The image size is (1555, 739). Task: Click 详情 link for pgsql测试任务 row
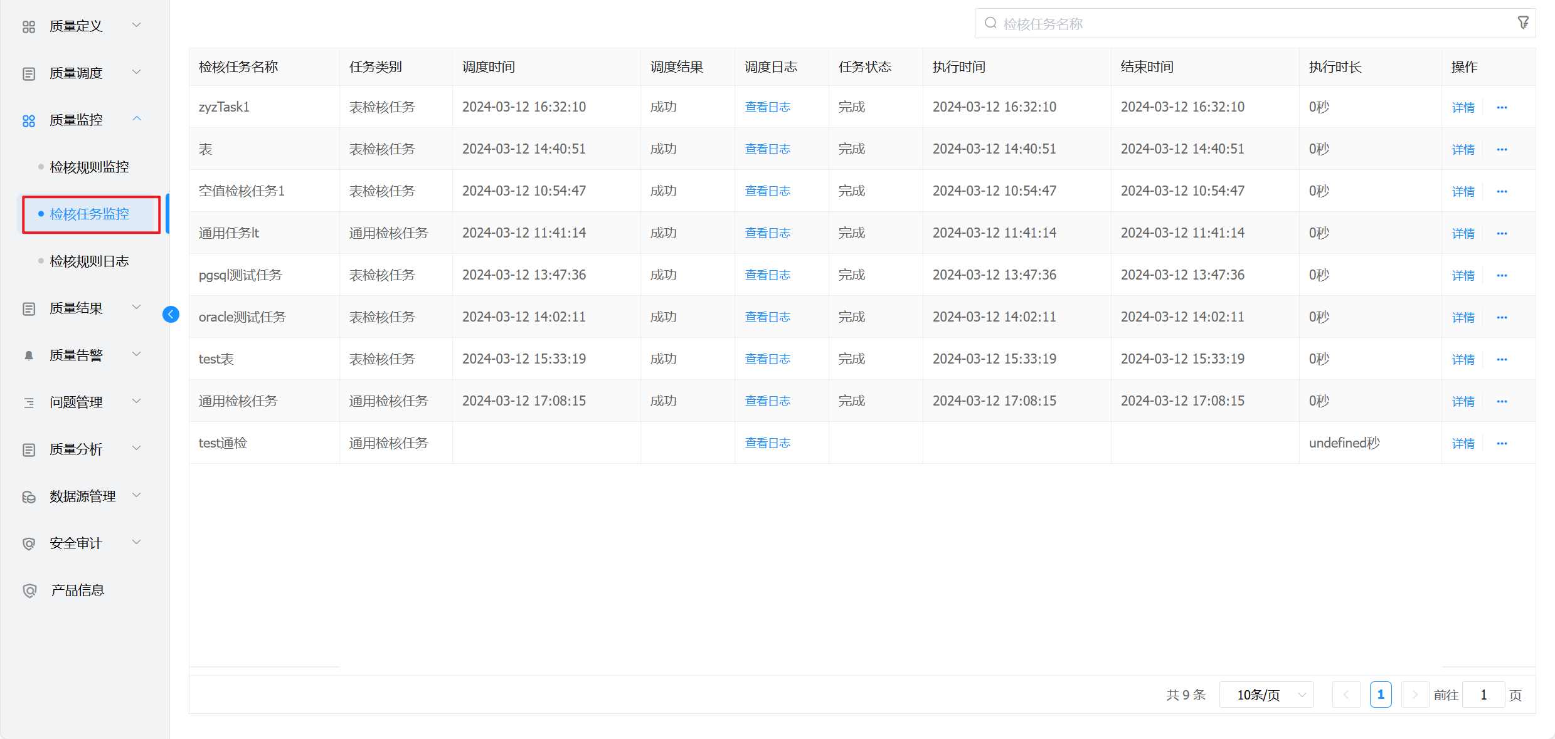(1463, 276)
